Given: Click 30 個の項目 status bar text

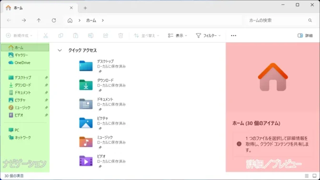Looking at the screenshot, I should 14,176.
